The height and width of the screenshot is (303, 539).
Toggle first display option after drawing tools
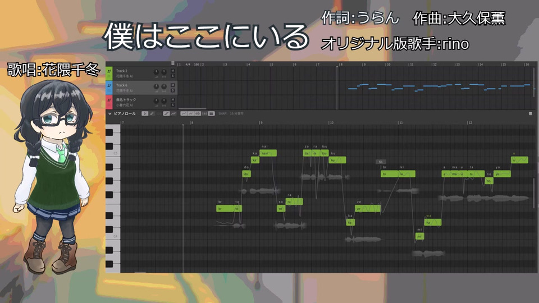point(184,114)
